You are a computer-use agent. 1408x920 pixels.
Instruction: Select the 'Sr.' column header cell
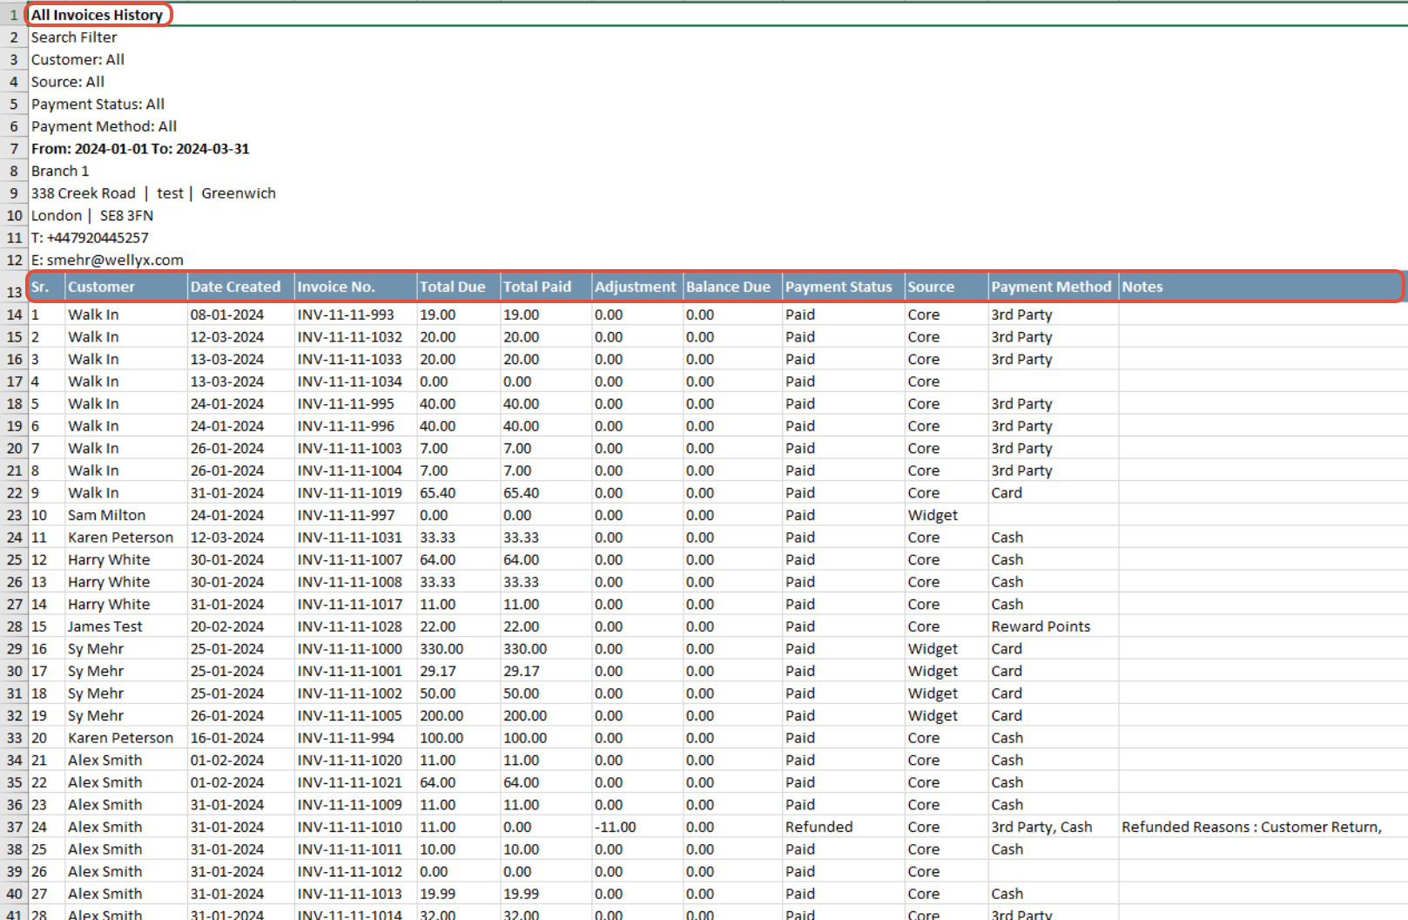pyautogui.click(x=47, y=287)
